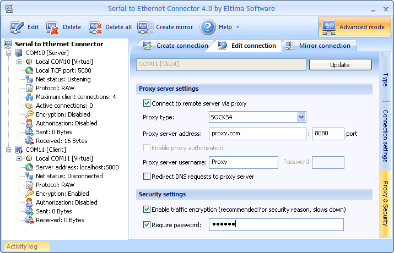Click the Create connection tab icon
Viewport: 394px width, 253px height.
point(148,46)
